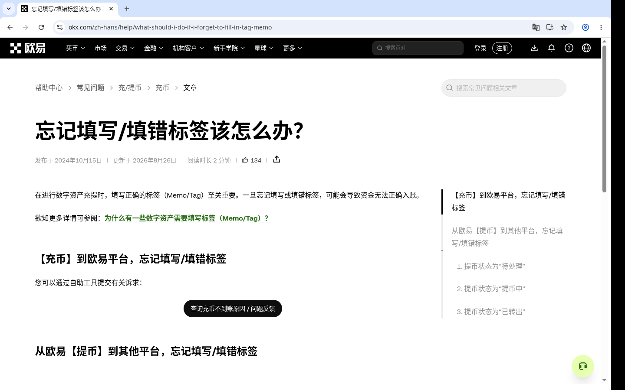Click the thumbs-up like icon
The width and height of the screenshot is (625, 390).
(x=245, y=160)
